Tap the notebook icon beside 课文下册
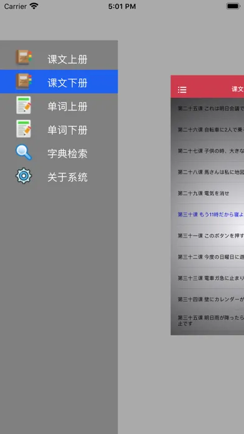244x434 pixels. 24,81
